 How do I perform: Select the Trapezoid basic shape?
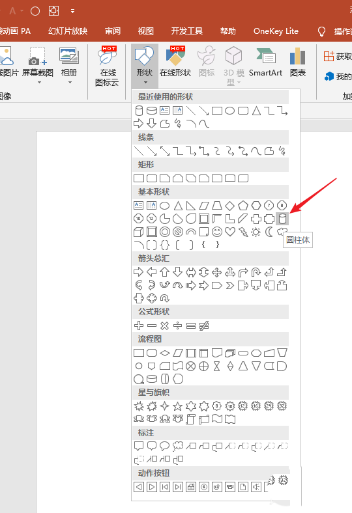[x=217, y=206]
